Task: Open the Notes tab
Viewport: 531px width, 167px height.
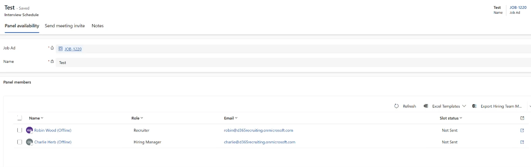Action: 98,26
